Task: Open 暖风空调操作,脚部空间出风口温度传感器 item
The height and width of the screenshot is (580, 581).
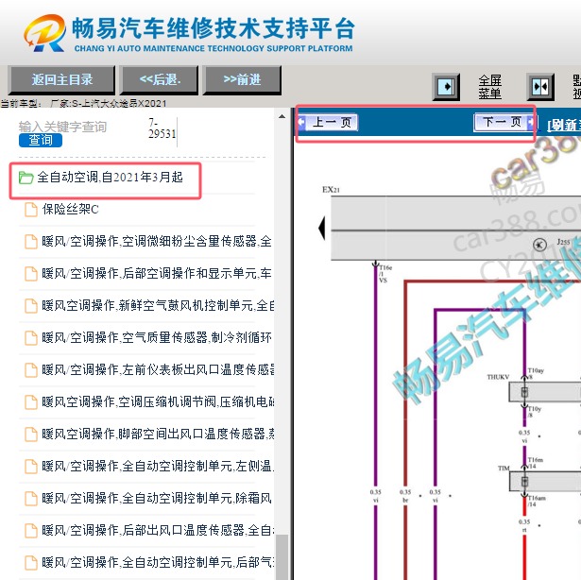Action: point(158,434)
